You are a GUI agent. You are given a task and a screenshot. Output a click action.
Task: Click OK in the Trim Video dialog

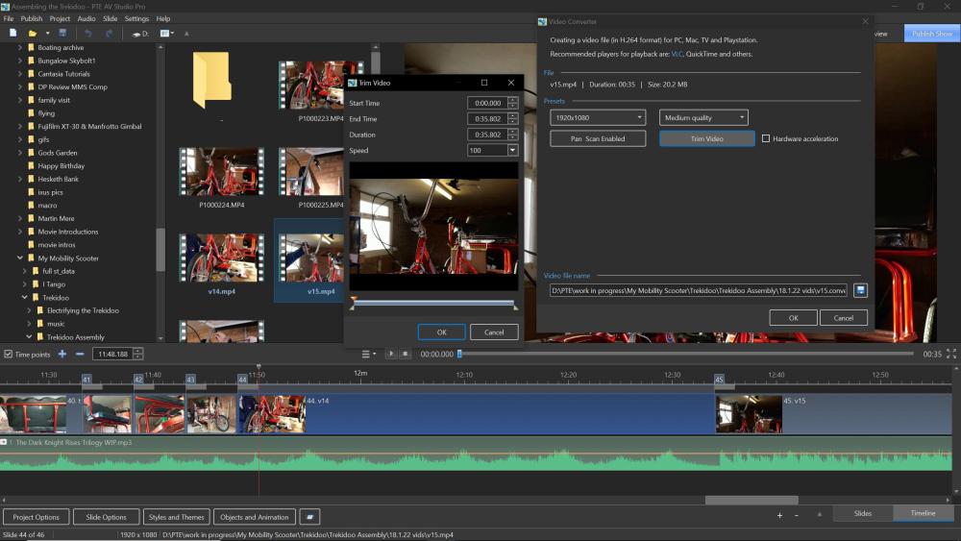[441, 332]
